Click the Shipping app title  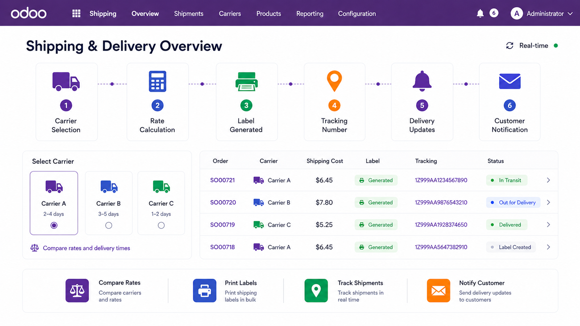click(103, 14)
